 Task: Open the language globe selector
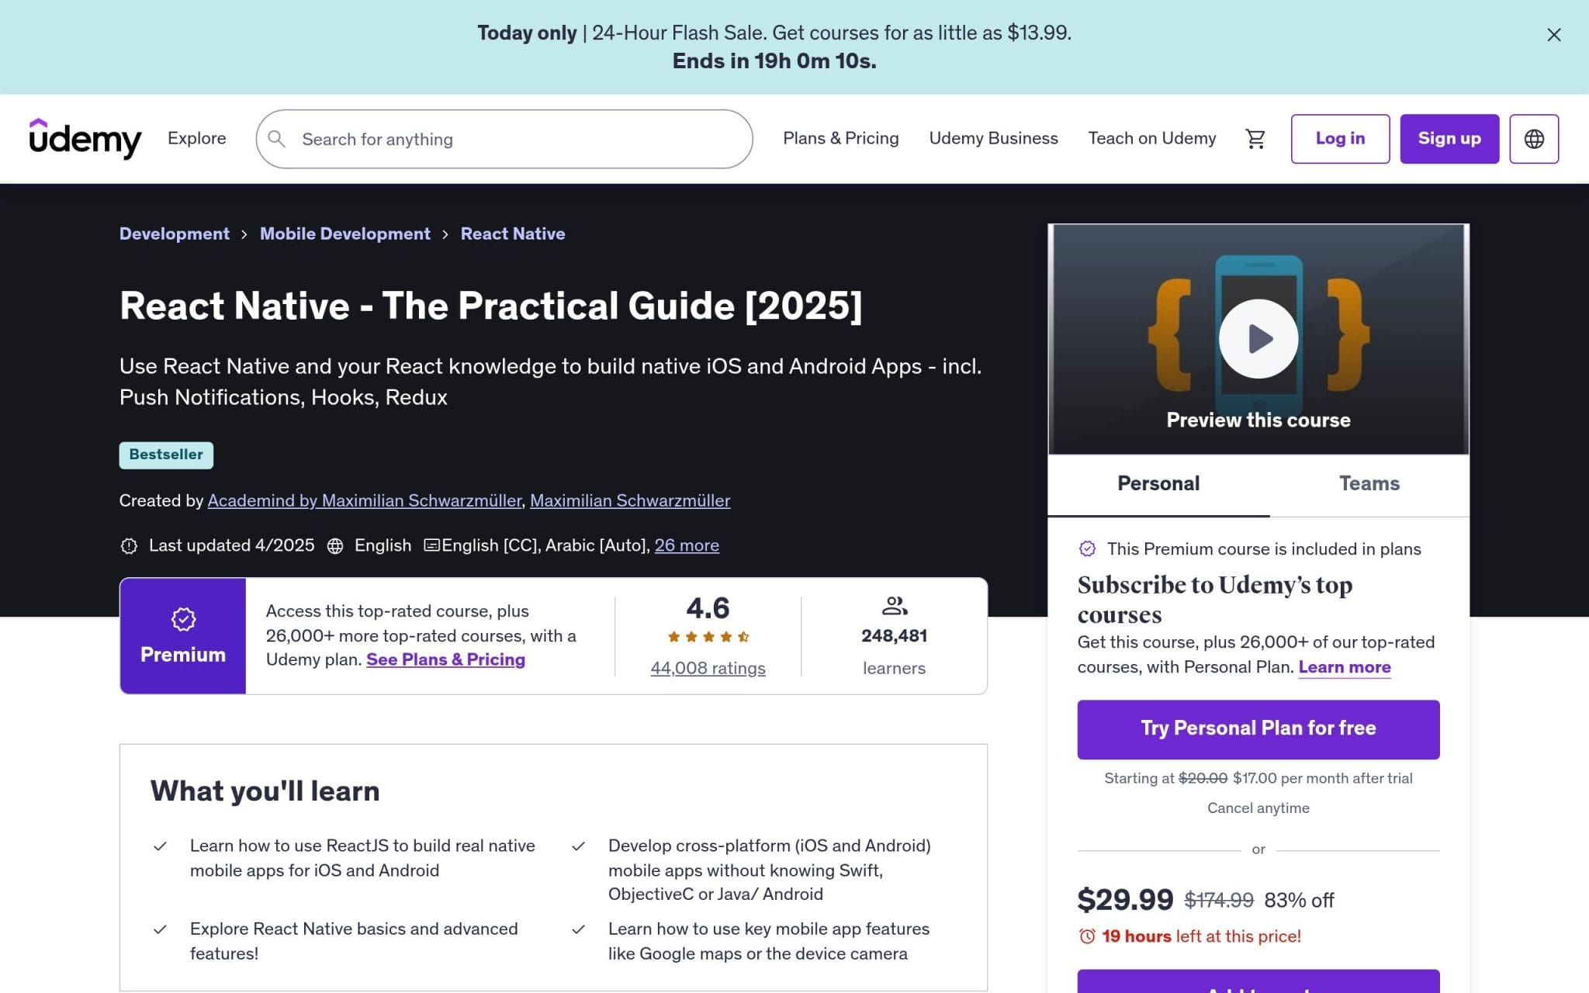[x=1534, y=139]
